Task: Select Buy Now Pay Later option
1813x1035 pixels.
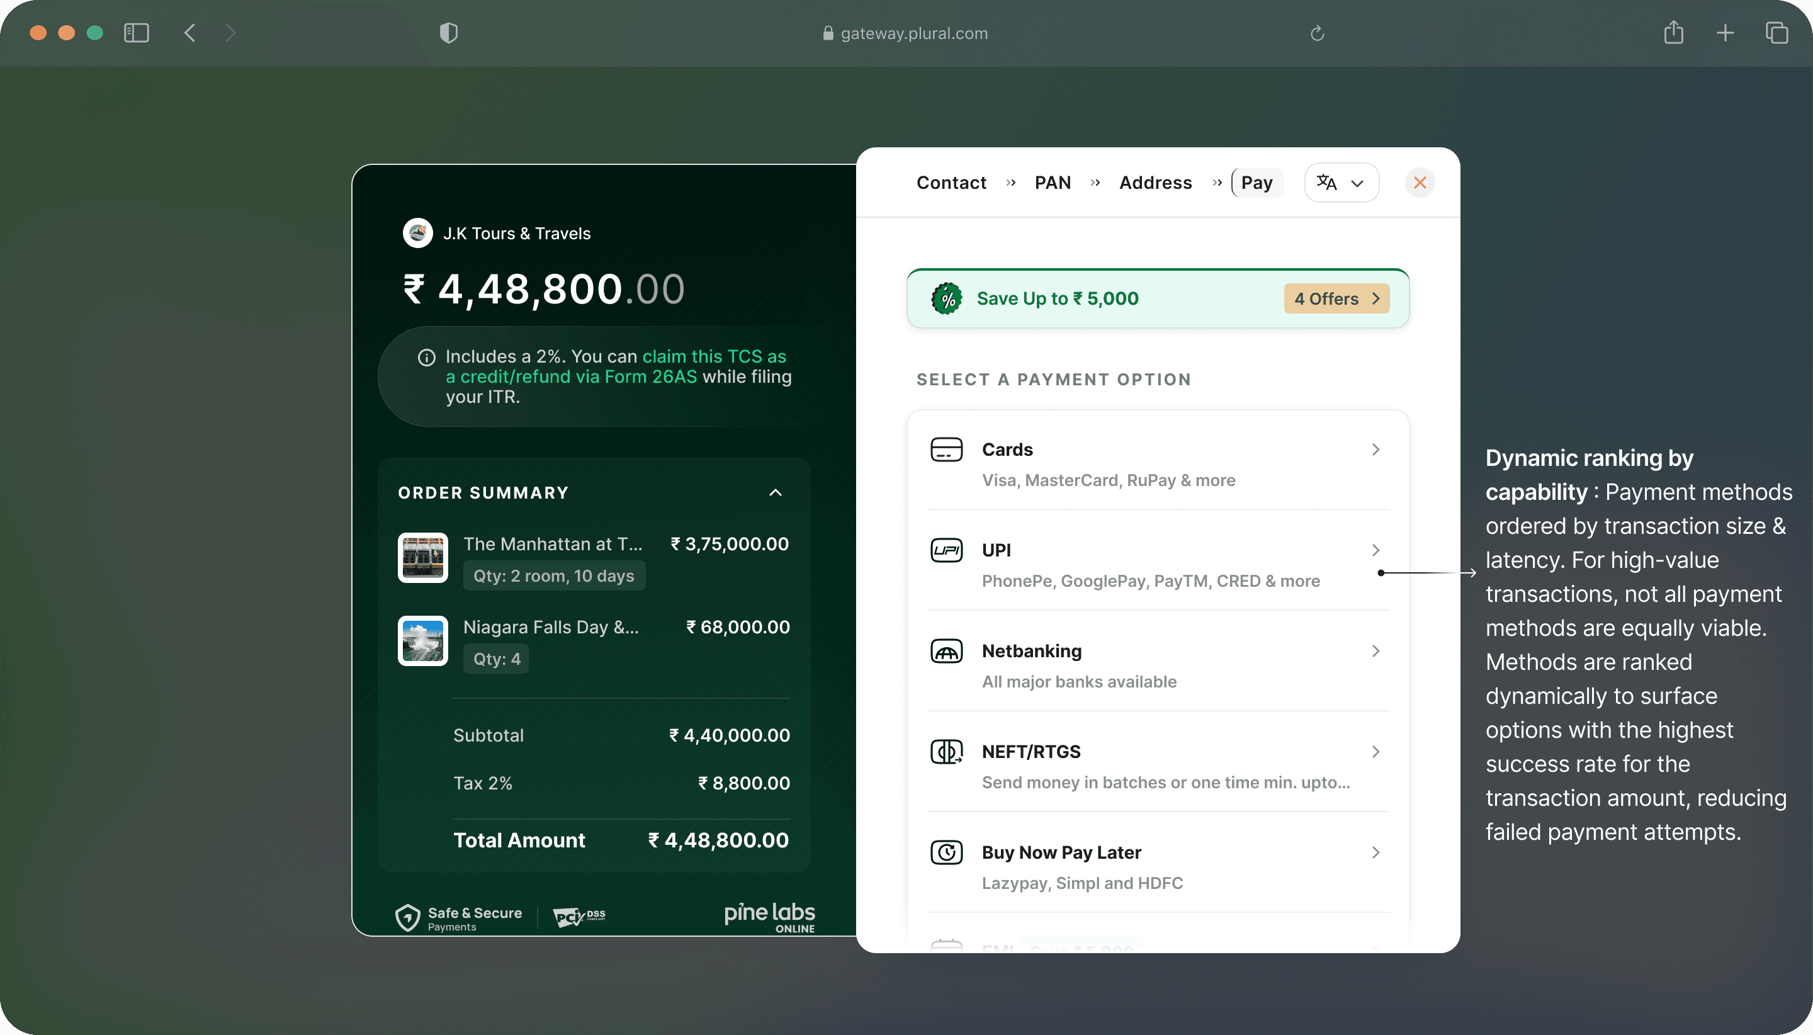Action: 1158,868
